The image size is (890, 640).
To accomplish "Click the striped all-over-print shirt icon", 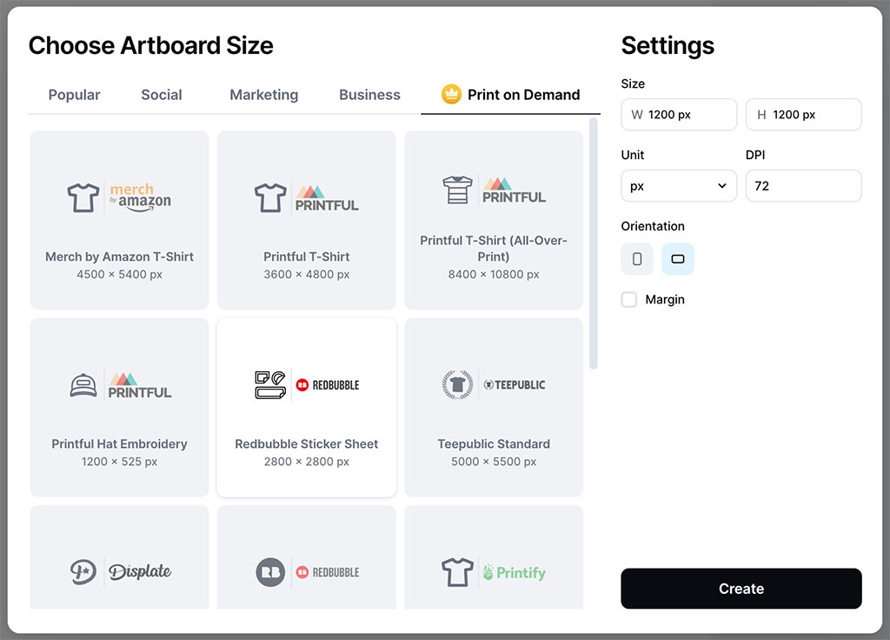I will [x=457, y=190].
